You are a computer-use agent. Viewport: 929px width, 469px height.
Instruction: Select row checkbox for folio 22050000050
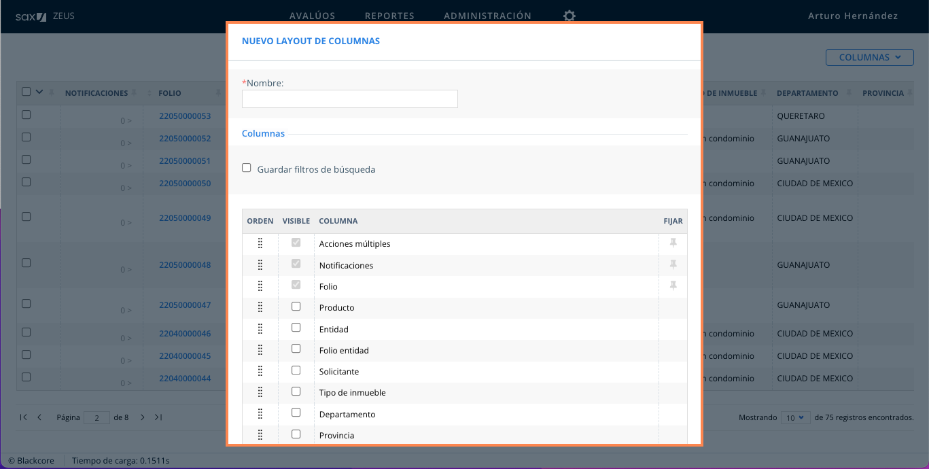(27, 182)
